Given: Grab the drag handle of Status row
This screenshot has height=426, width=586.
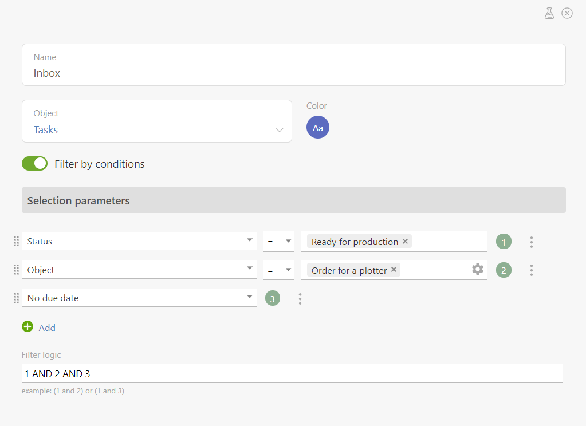Looking at the screenshot, I should (17, 242).
